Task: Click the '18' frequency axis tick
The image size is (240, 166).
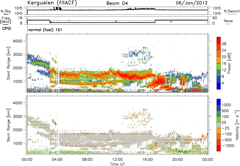Action: tap(20, 18)
